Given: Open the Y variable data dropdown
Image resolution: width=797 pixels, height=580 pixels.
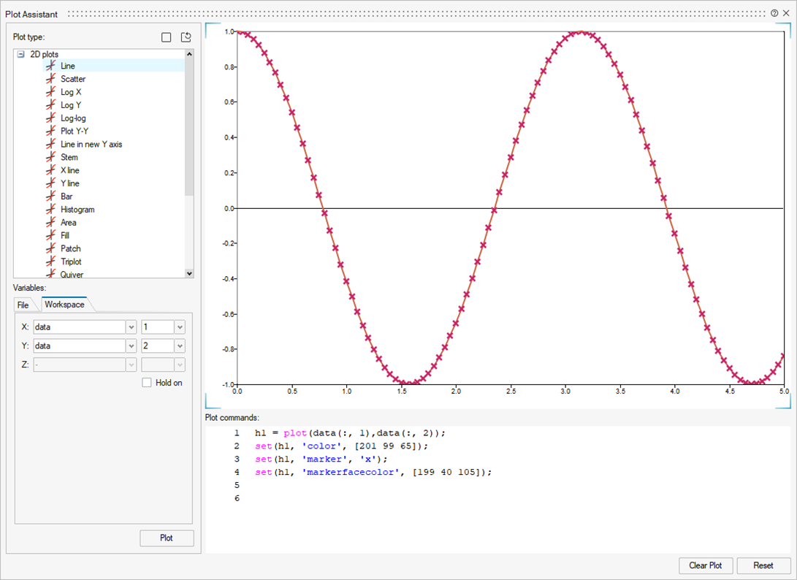Looking at the screenshot, I should pos(131,346).
